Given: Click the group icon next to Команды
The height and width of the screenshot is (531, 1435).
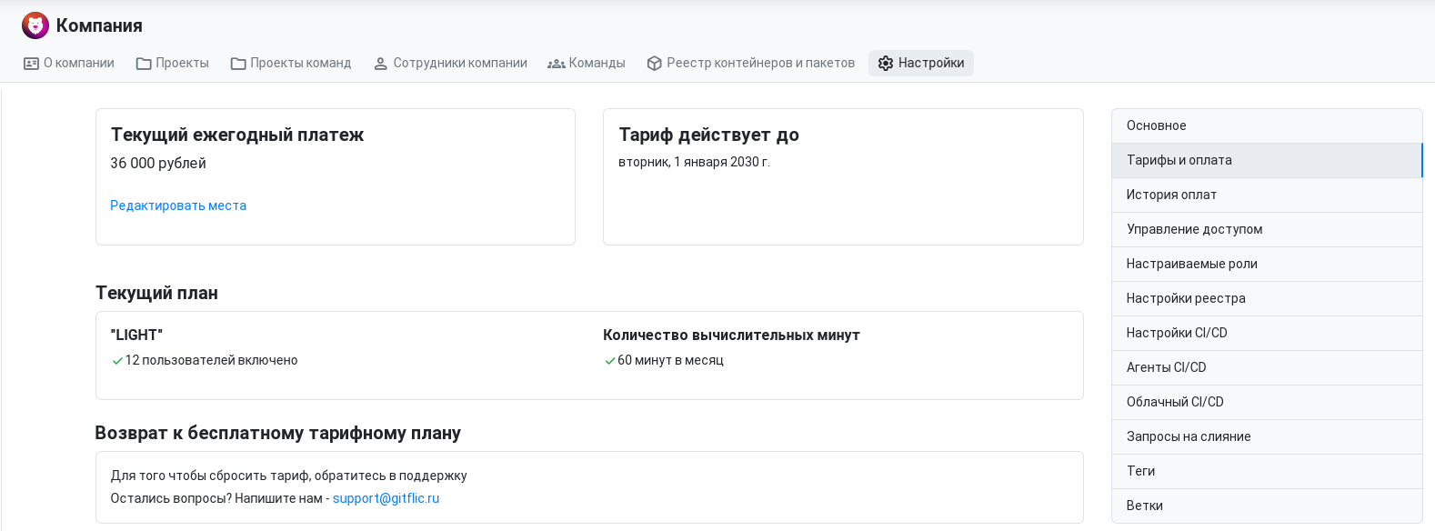Looking at the screenshot, I should click(557, 64).
